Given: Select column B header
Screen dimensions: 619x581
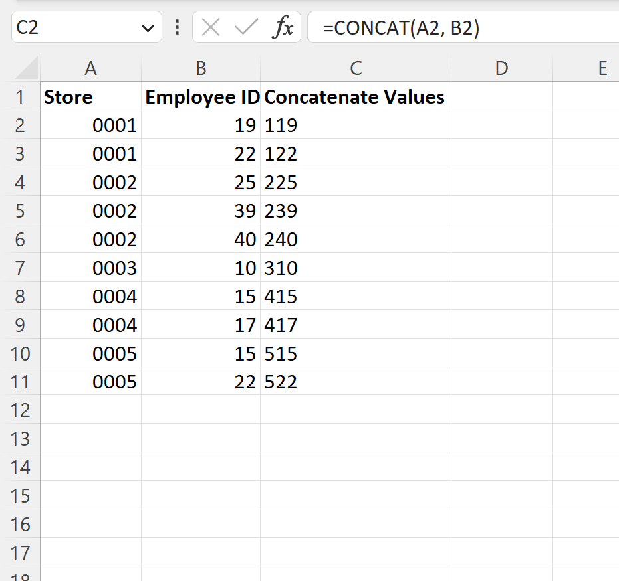Looking at the screenshot, I should pyautogui.click(x=200, y=68).
